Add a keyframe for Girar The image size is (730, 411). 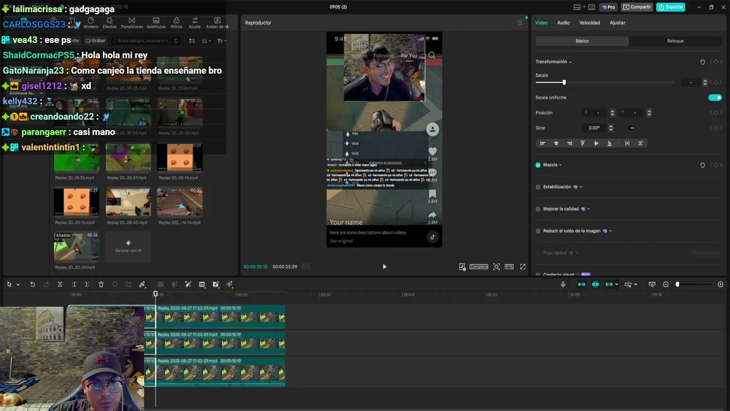716,128
